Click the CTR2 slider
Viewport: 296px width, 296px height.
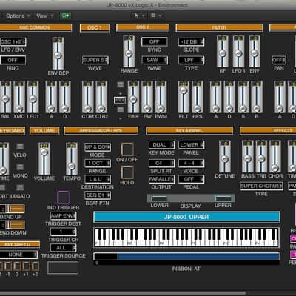[101, 97]
